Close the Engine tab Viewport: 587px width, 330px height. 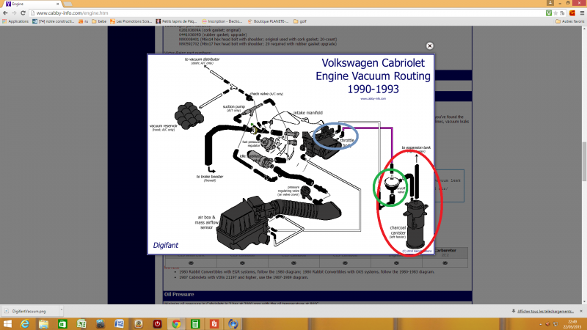(x=58, y=4)
